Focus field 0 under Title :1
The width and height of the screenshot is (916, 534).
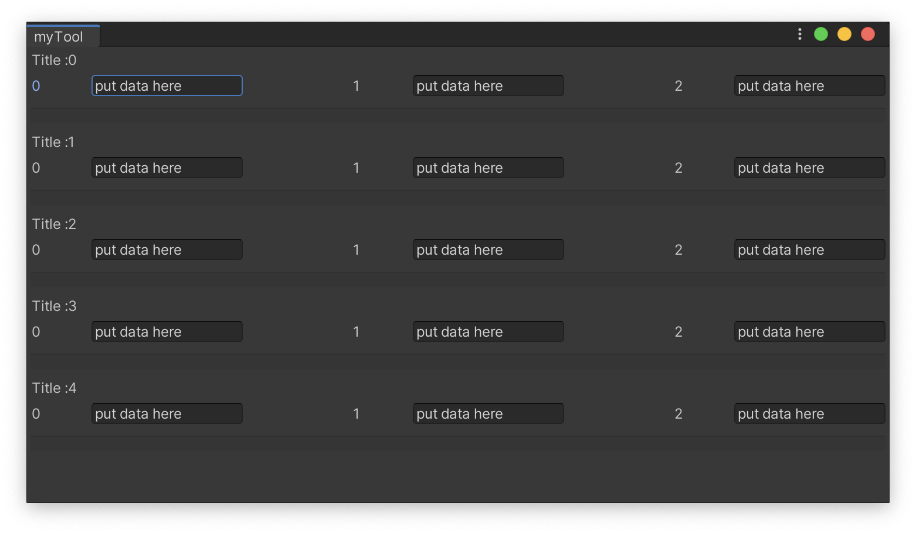167,167
